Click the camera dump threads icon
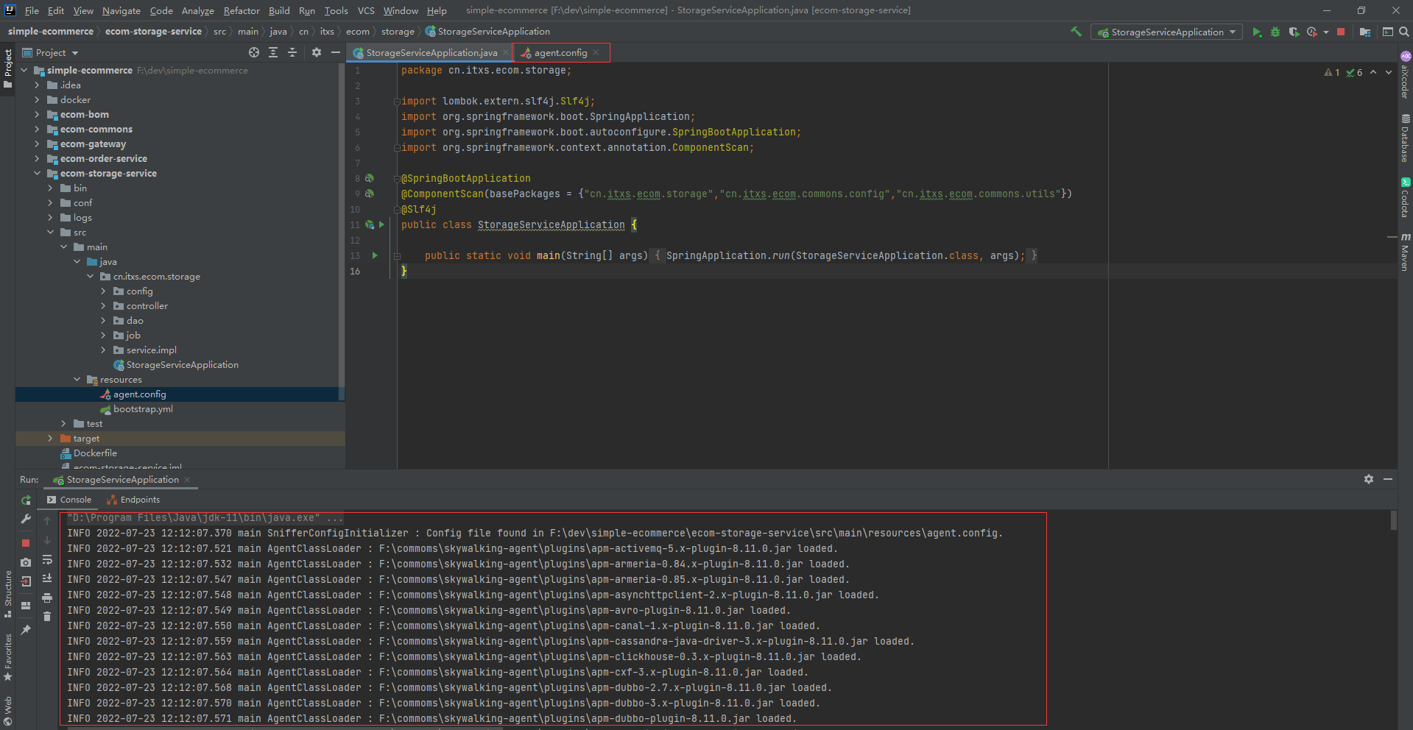 (26, 562)
